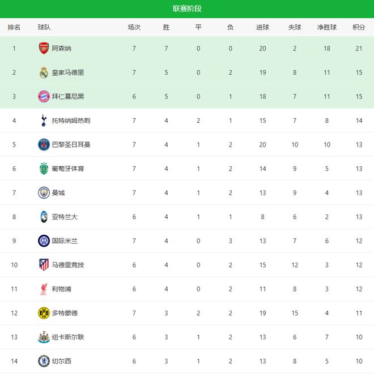This screenshot has height=374, width=374.
Task: Select the Atlético Madrid badge
Action: coord(44,265)
